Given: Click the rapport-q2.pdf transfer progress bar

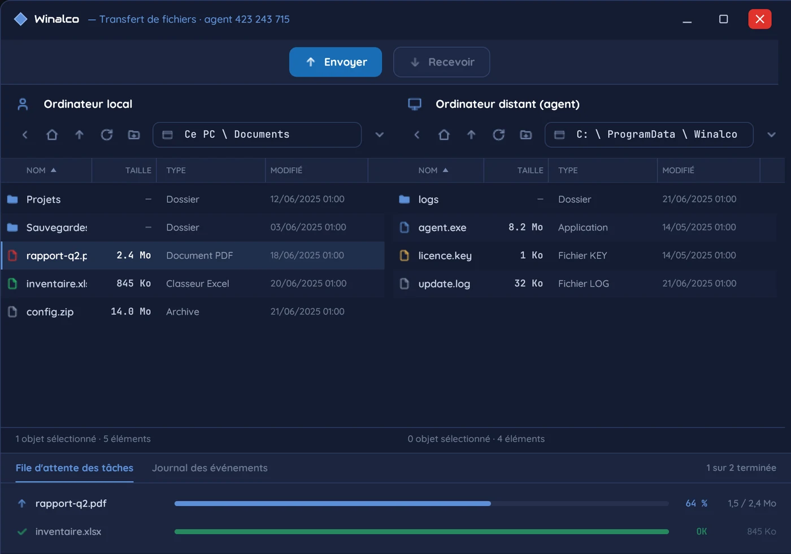Looking at the screenshot, I should coord(421,503).
